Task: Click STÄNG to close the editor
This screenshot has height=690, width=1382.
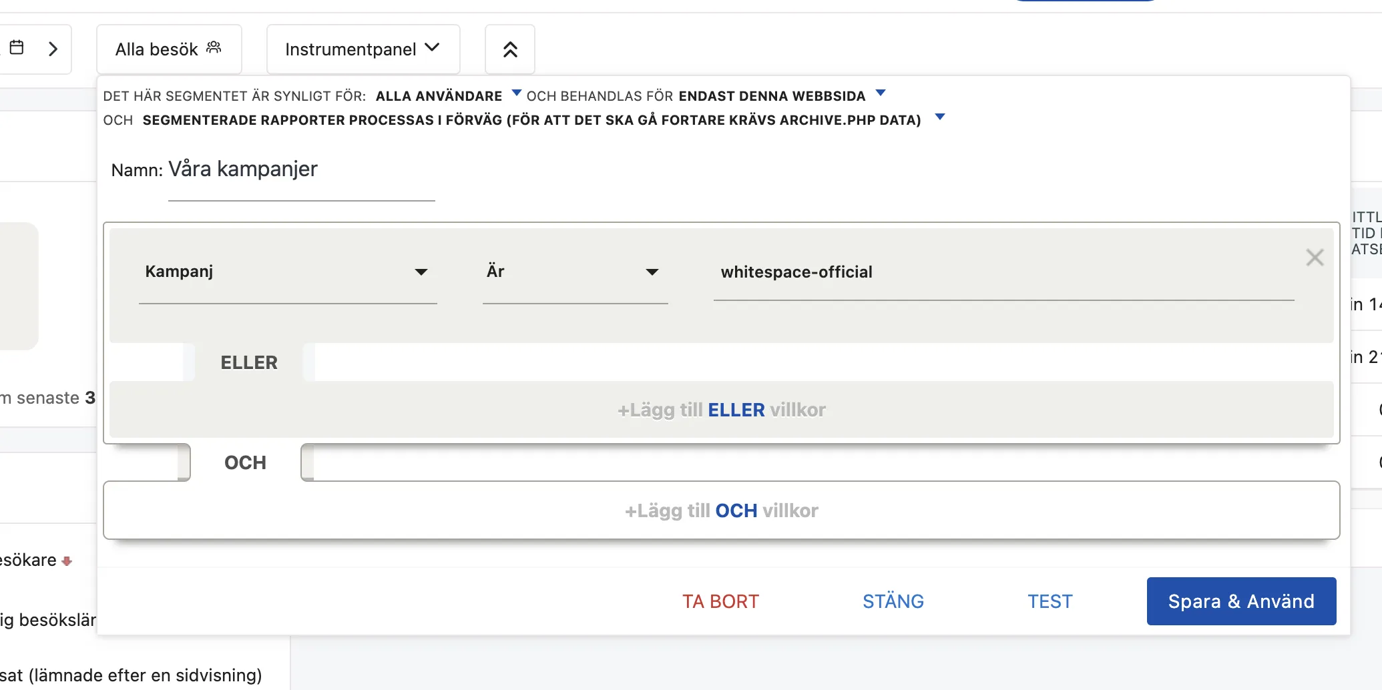Action: 893,601
